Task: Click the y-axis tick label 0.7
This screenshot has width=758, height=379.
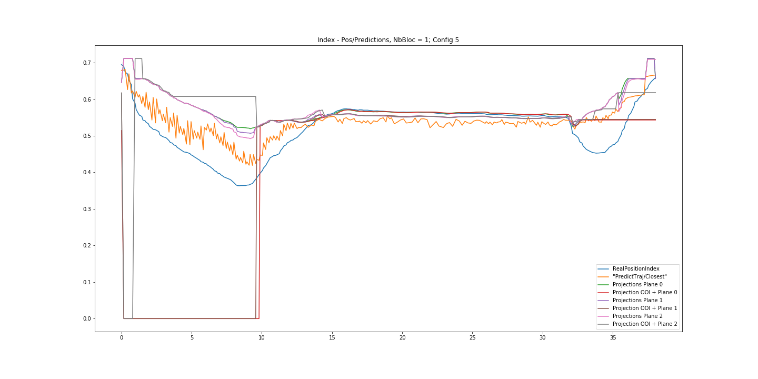Action: pyautogui.click(x=86, y=63)
